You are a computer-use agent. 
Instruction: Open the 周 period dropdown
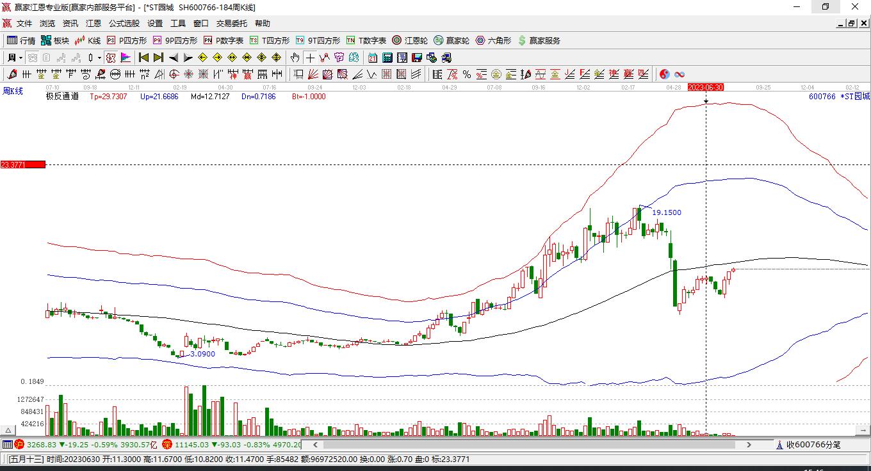[x=15, y=58]
